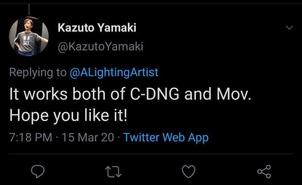This screenshot has height=185, width=302.
Task: Click the 15 Mar 20 date
Action: click(88, 137)
